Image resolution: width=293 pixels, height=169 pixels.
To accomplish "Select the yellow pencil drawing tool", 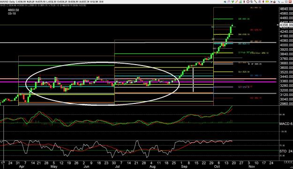I will [236, 2].
